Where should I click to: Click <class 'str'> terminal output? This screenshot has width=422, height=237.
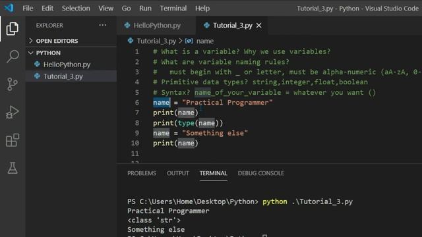pyautogui.click(x=154, y=221)
